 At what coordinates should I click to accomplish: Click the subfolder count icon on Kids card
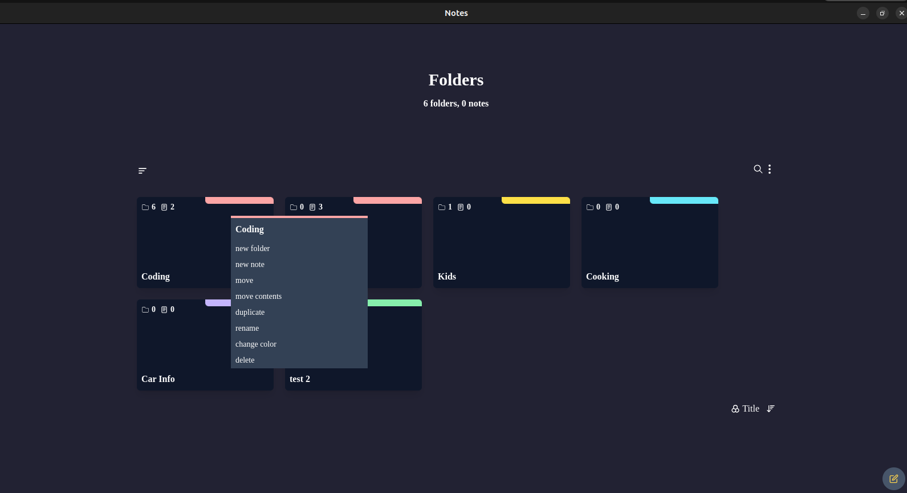pyautogui.click(x=442, y=207)
